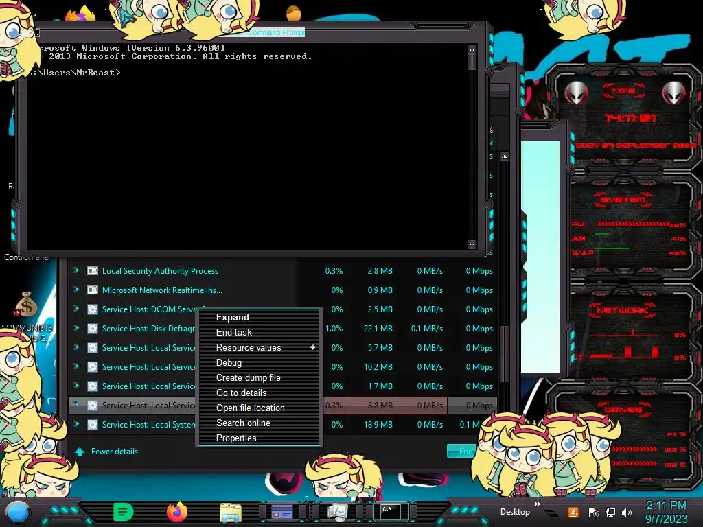Click the CPU usage bar in SYSTEM widget
The height and width of the screenshot is (527, 703).
[632, 224]
